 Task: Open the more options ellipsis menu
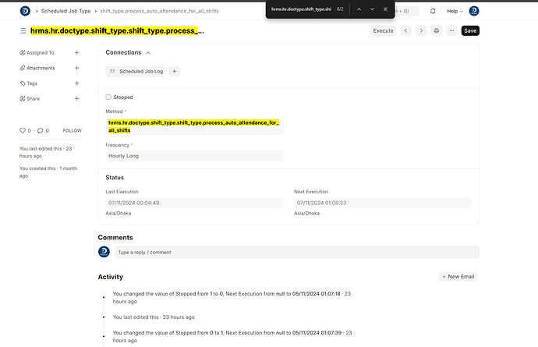[451, 30]
